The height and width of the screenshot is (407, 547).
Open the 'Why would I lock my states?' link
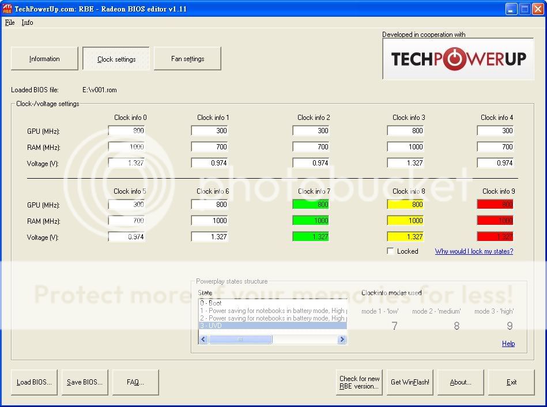(x=474, y=251)
